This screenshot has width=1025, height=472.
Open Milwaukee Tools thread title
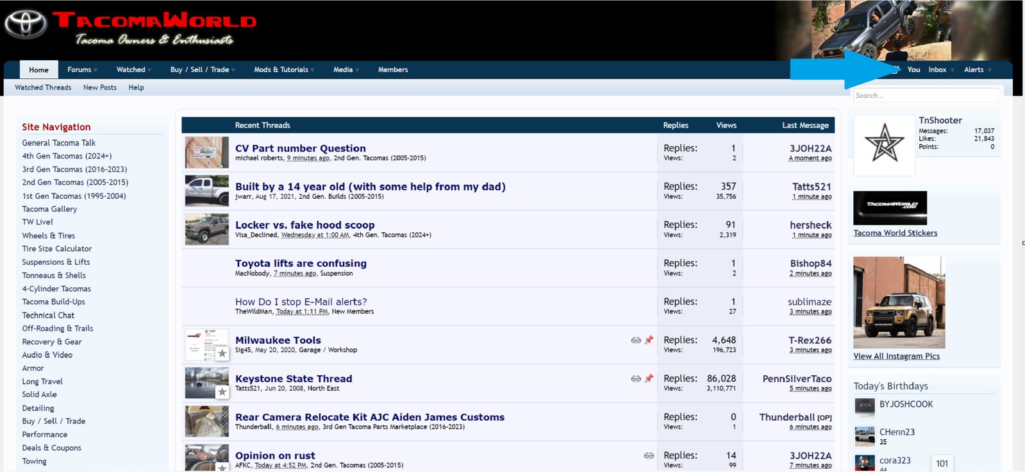pos(278,341)
